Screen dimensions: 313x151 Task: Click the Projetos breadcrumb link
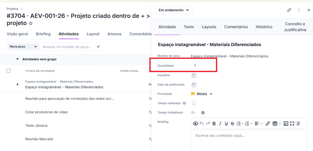click(x=13, y=9)
